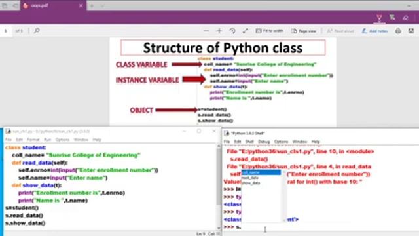Open Edit menu in Python Shell
Screen dimensions: 419x236
[x=238, y=142]
